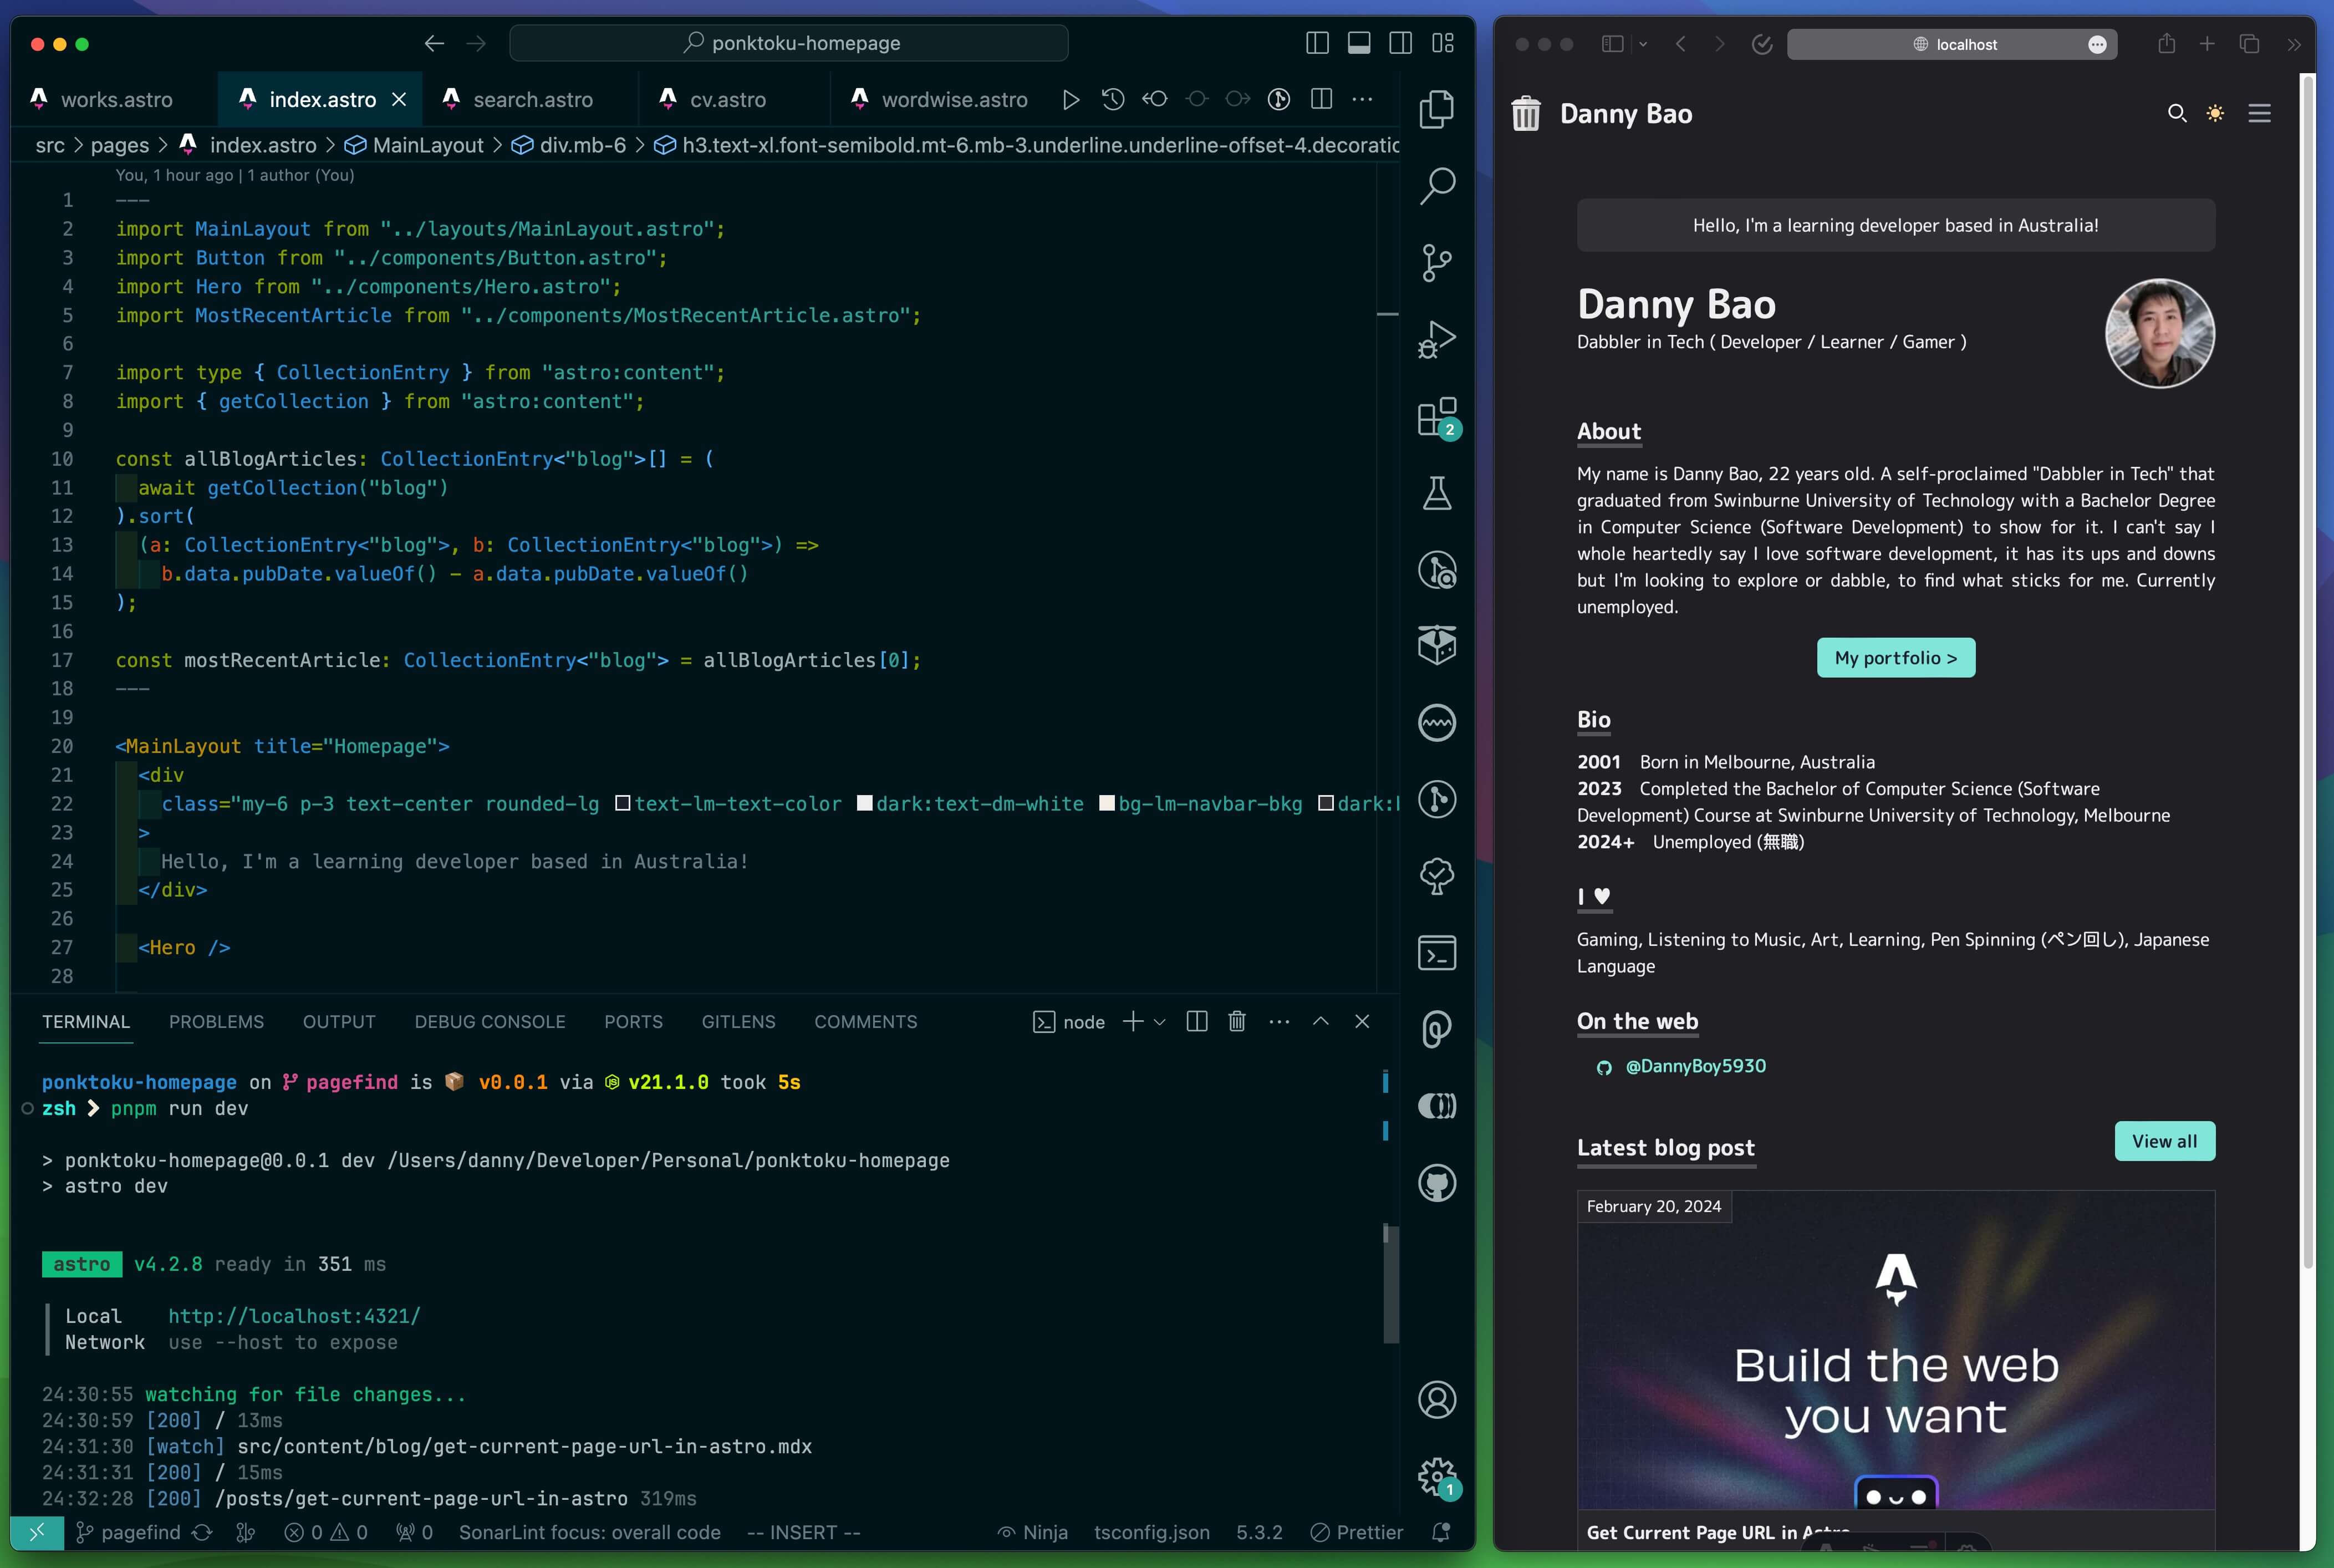Open the Explorer view in VS Code
The width and height of the screenshot is (2334, 1568).
(1436, 108)
